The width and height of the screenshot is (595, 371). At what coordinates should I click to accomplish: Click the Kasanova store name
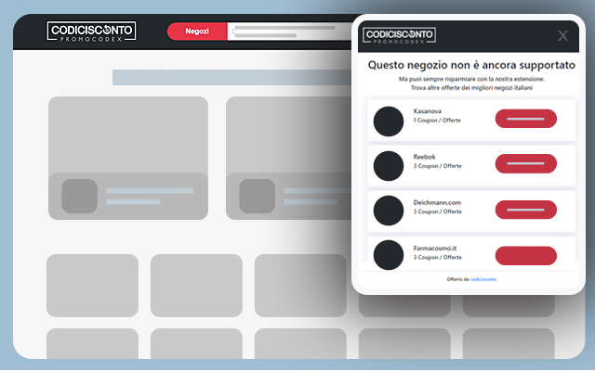[428, 111]
